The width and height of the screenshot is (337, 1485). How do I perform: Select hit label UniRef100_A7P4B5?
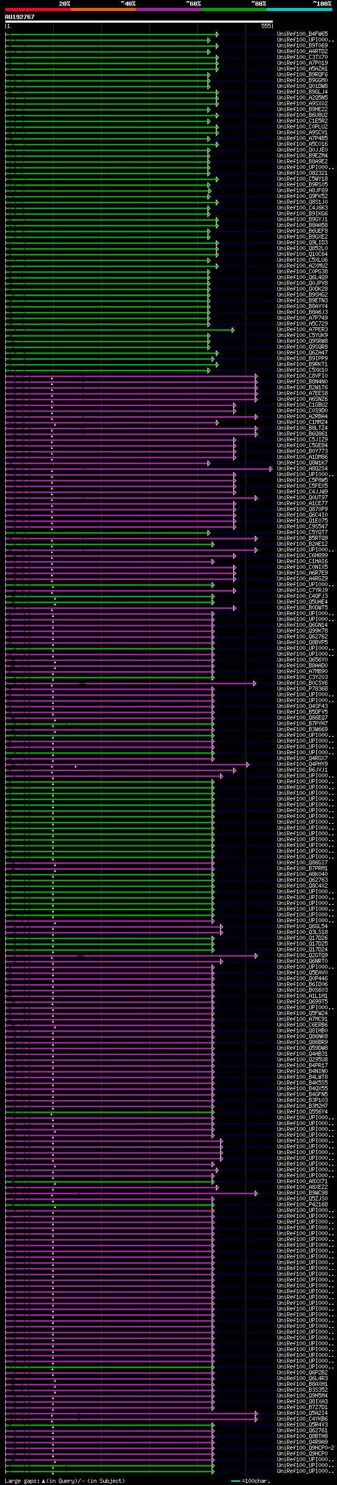302,139
